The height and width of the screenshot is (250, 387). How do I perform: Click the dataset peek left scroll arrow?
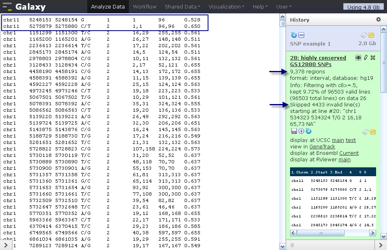coord(293,233)
